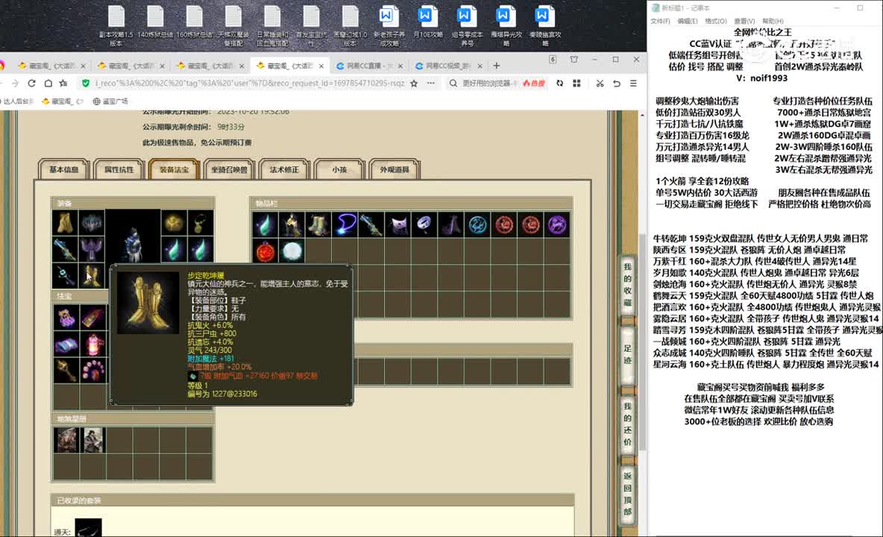Select the pink lantern treasure in 法宝
Viewport: 883px width, 537px height.
(93, 345)
